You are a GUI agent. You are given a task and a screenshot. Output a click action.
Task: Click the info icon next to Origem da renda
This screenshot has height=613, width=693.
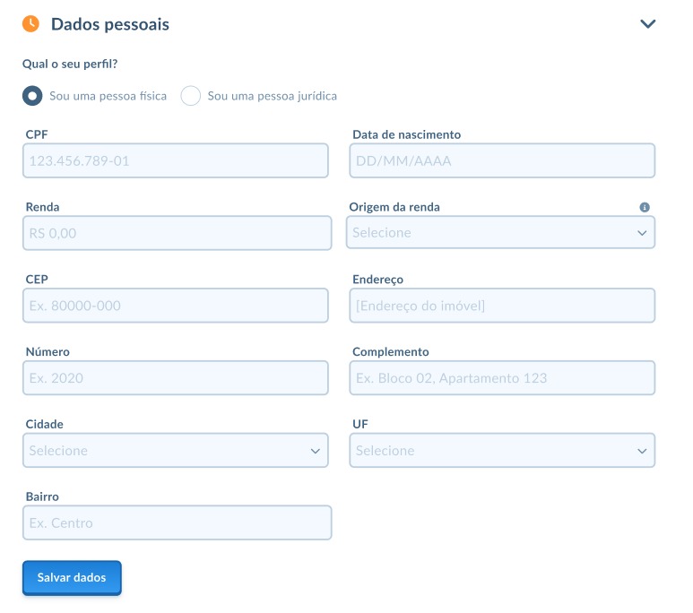coord(645,207)
